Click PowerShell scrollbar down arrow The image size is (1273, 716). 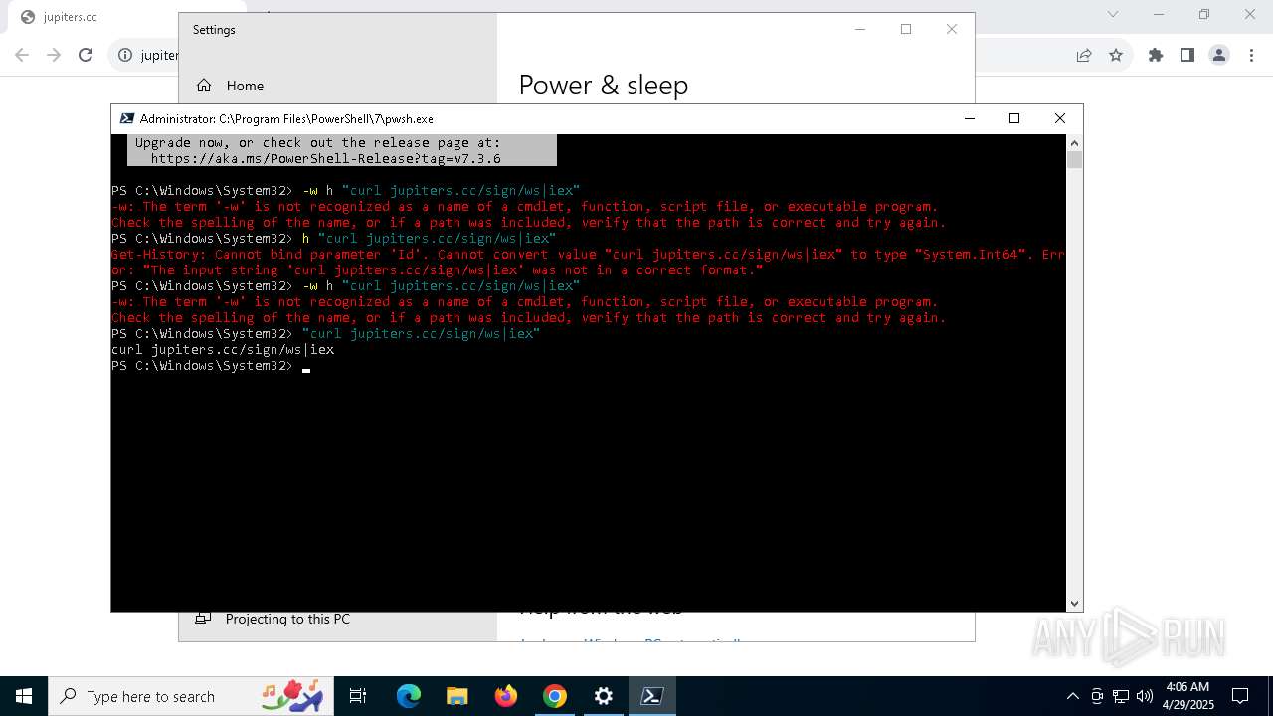(1074, 604)
